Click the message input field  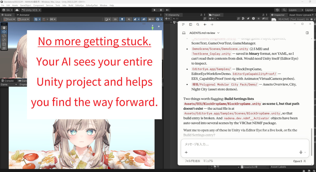[x=245, y=144]
